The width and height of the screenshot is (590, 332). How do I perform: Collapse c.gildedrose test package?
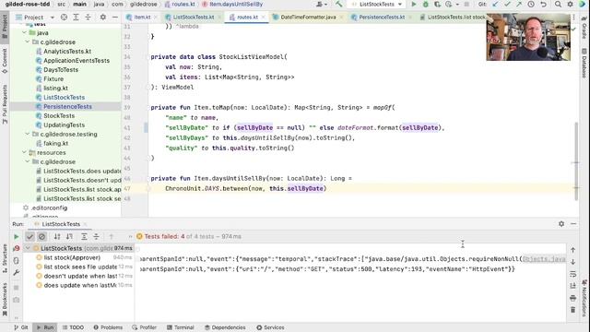pyautogui.click(x=28, y=42)
